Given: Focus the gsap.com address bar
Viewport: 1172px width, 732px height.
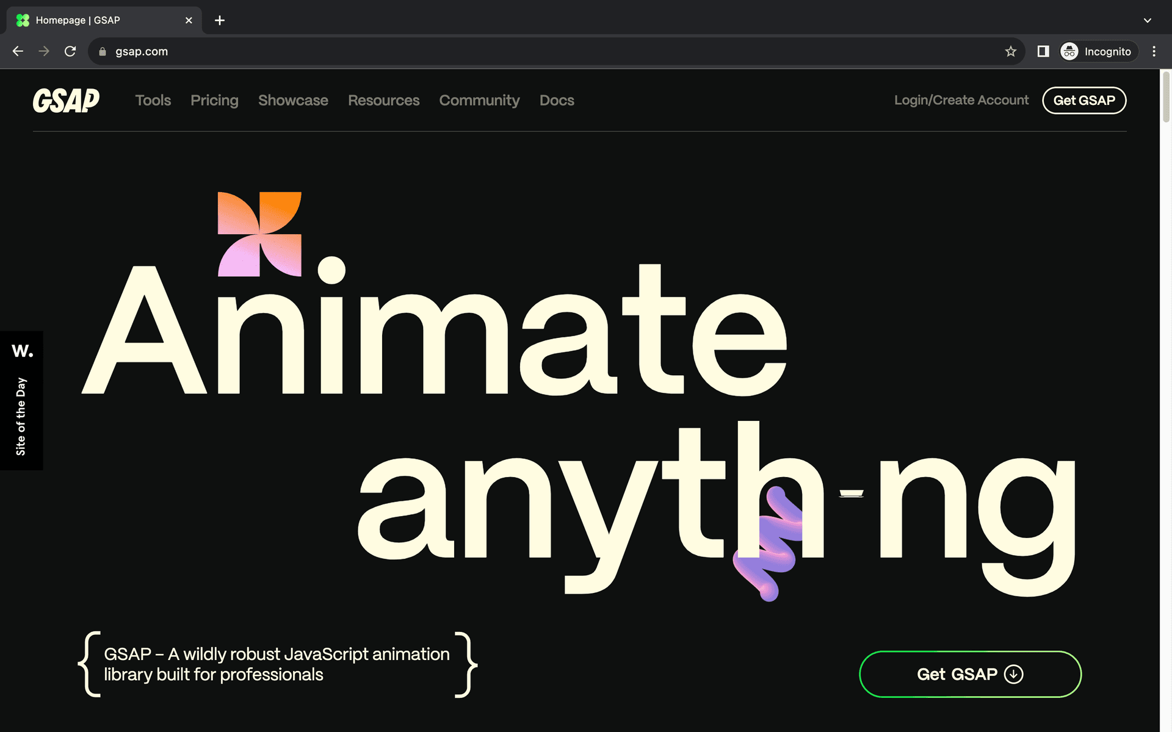Looking at the screenshot, I should click(555, 51).
